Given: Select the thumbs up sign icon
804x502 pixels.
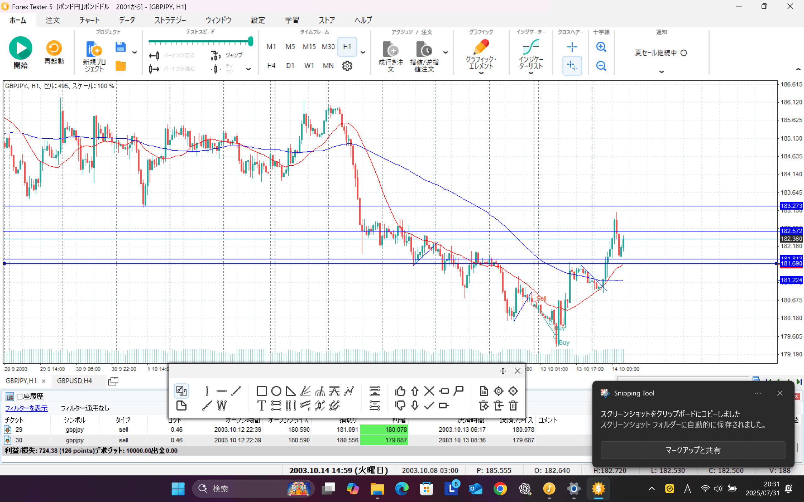Looking at the screenshot, I should (400, 391).
